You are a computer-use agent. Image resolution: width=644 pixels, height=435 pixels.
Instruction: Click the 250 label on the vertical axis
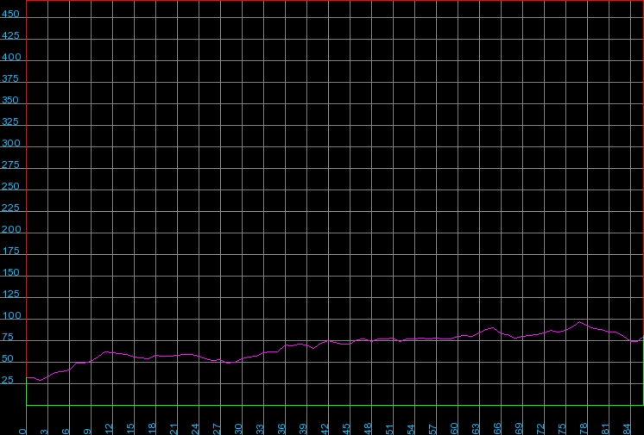(10, 186)
